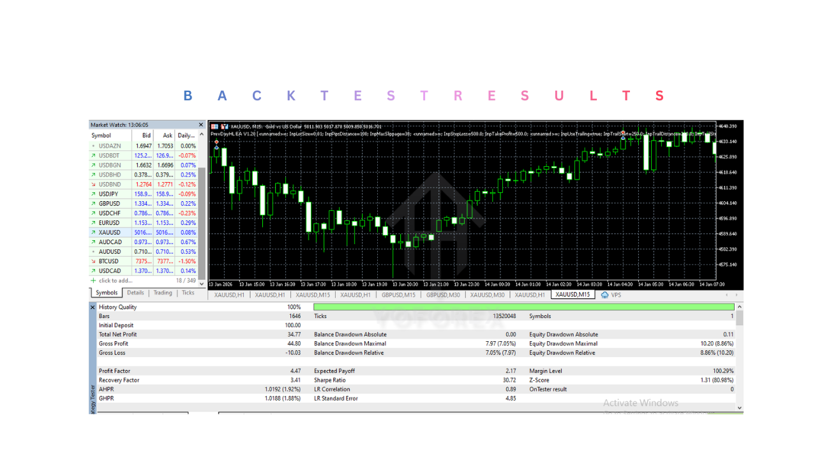
Task: Click the Sharpe Ratio value 30.72
Action: 509,380
